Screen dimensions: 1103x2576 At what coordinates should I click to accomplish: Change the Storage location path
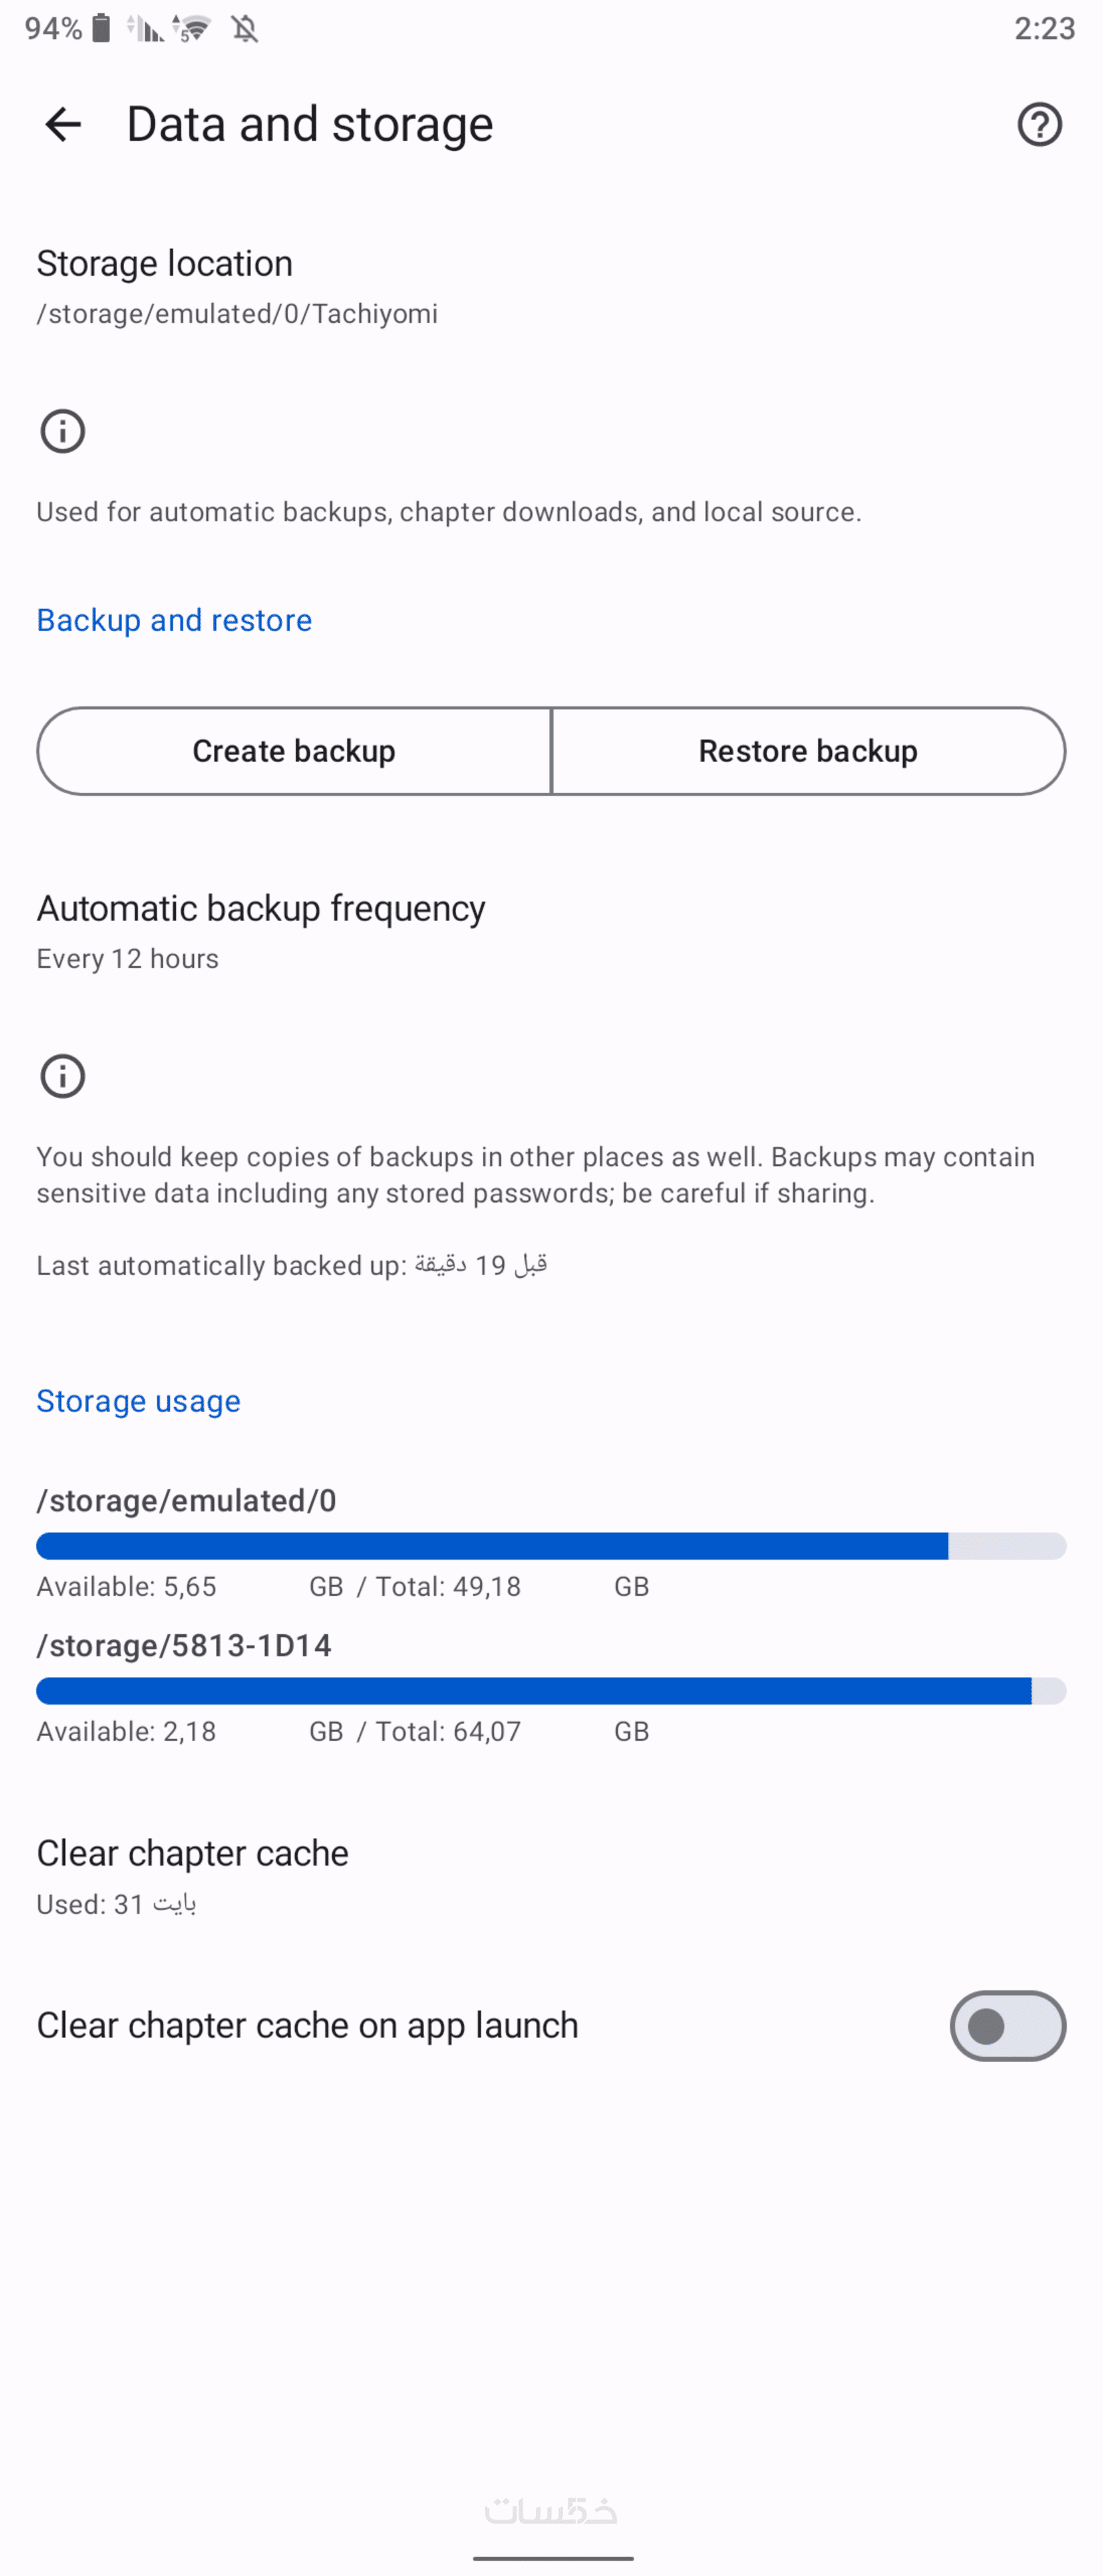pyautogui.click(x=237, y=286)
